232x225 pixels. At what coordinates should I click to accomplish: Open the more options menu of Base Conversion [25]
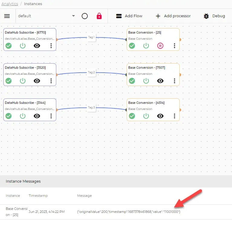pyautogui.click(x=175, y=46)
